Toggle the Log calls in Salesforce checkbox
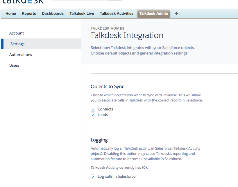Screen dimensions: 238x187 [93, 177]
